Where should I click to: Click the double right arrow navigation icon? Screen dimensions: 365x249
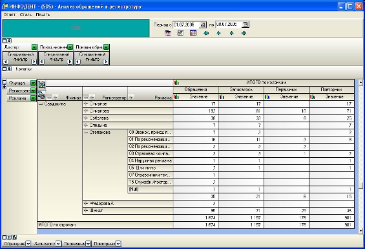(x=244, y=33)
